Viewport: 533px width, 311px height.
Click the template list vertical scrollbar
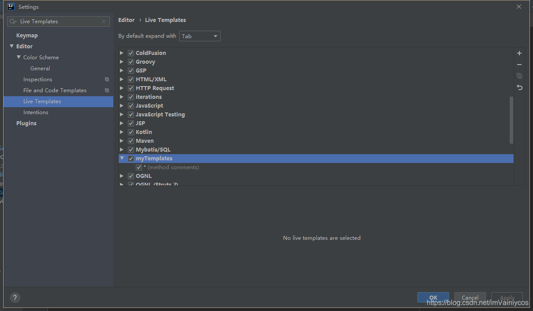point(511,120)
